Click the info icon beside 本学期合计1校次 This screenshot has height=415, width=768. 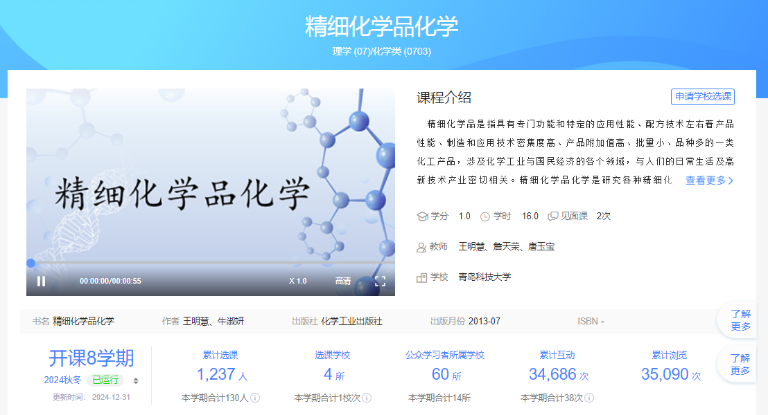tap(367, 398)
